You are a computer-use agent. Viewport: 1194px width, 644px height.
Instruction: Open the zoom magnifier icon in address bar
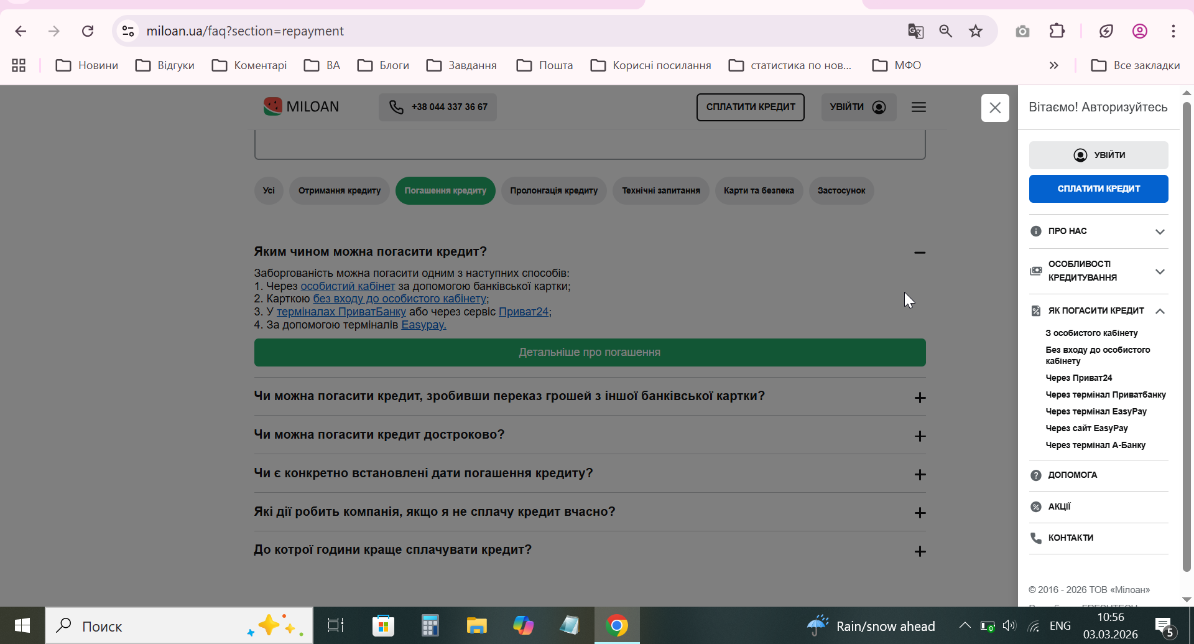pyautogui.click(x=946, y=31)
